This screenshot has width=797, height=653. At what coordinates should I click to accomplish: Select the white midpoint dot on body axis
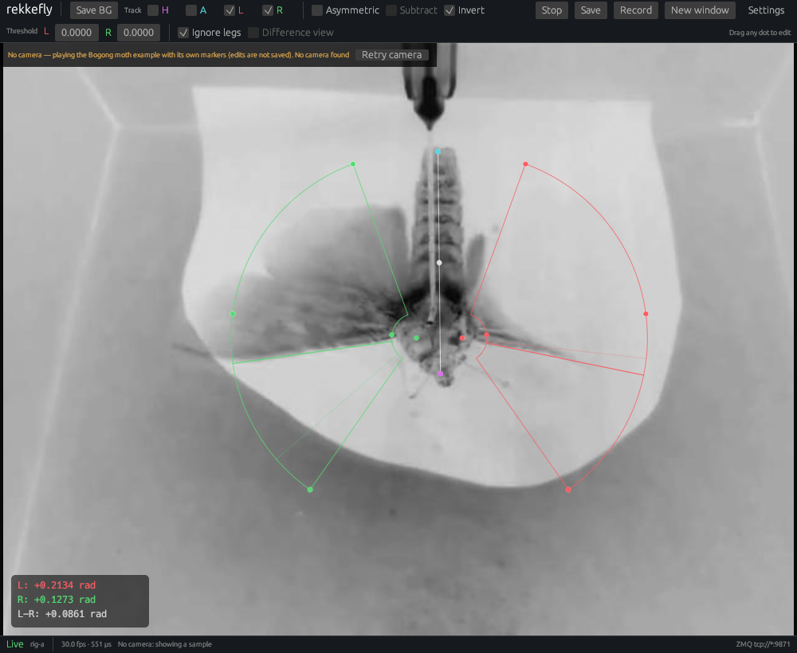(439, 263)
